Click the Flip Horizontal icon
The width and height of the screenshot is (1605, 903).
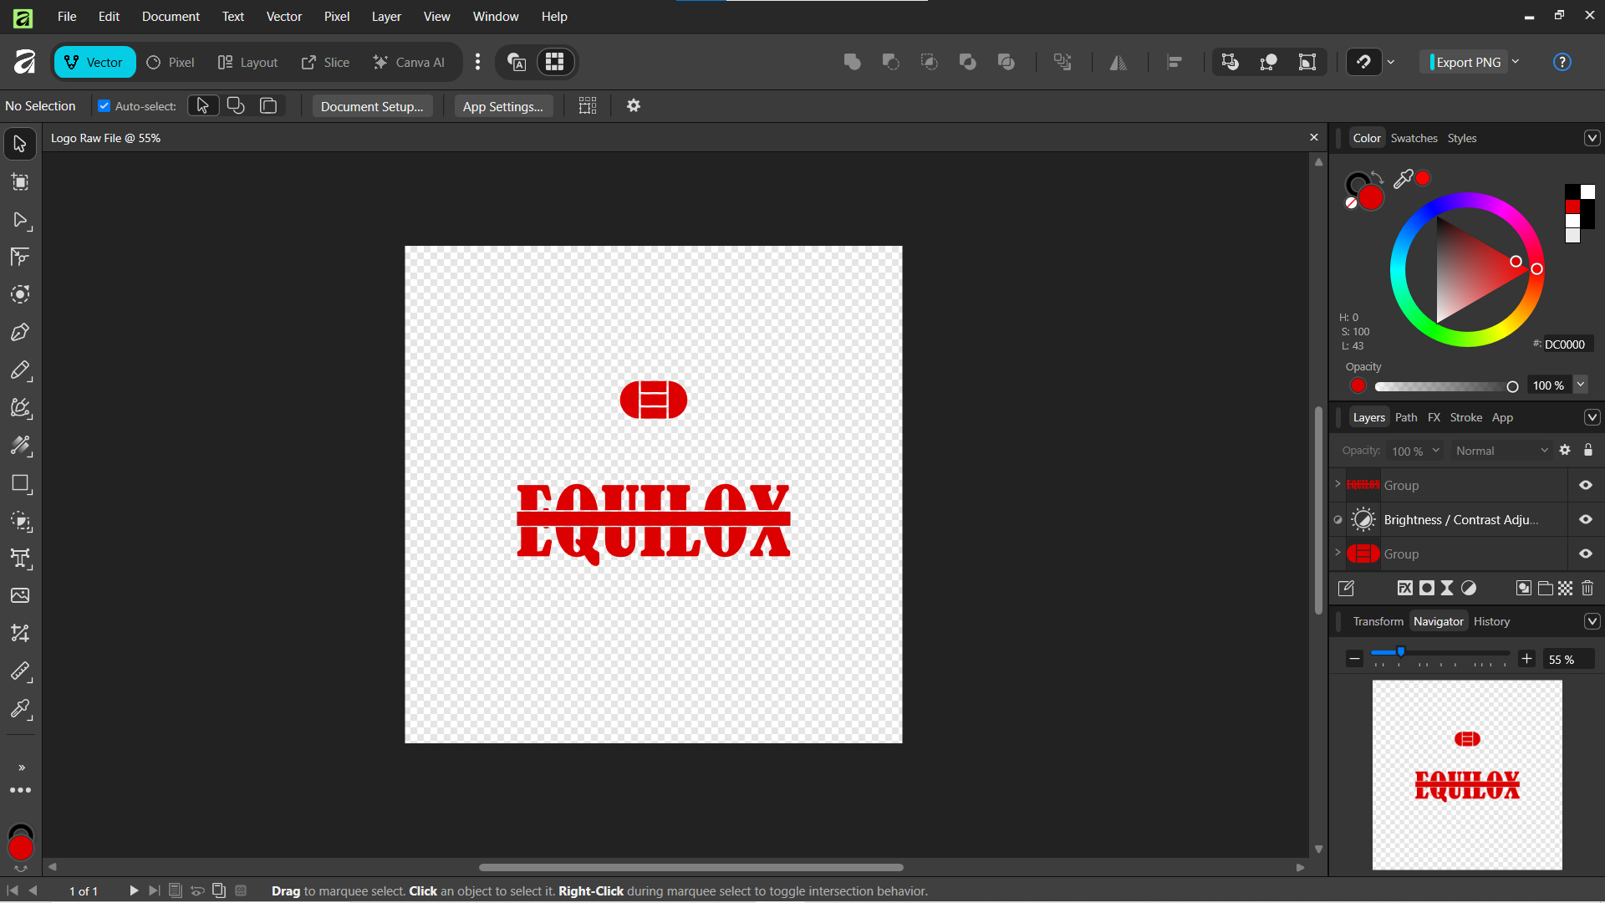[1118, 62]
